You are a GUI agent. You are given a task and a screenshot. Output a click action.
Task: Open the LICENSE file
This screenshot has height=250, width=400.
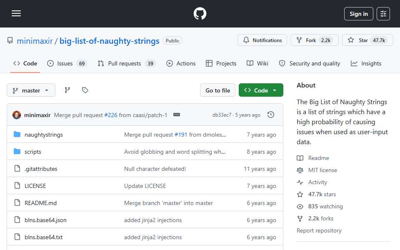click(x=35, y=186)
